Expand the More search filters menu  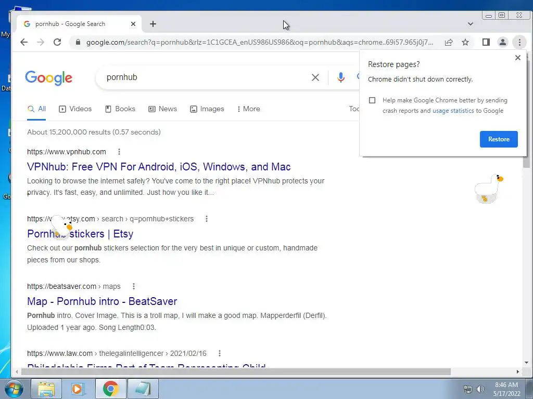pyautogui.click(x=248, y=109)
